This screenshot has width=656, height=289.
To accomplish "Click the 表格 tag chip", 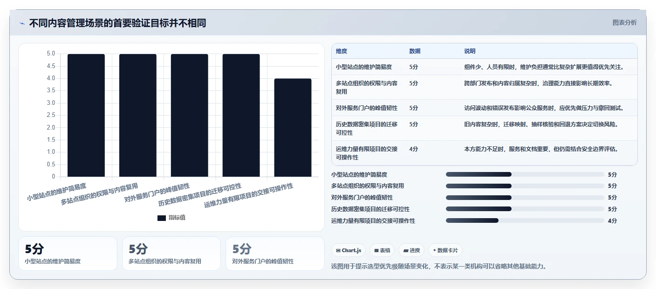I will [382, 250].
